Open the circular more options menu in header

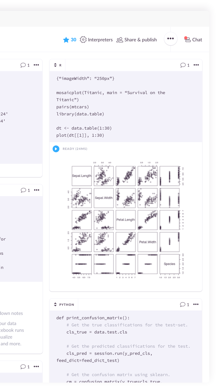pos(170,39)
